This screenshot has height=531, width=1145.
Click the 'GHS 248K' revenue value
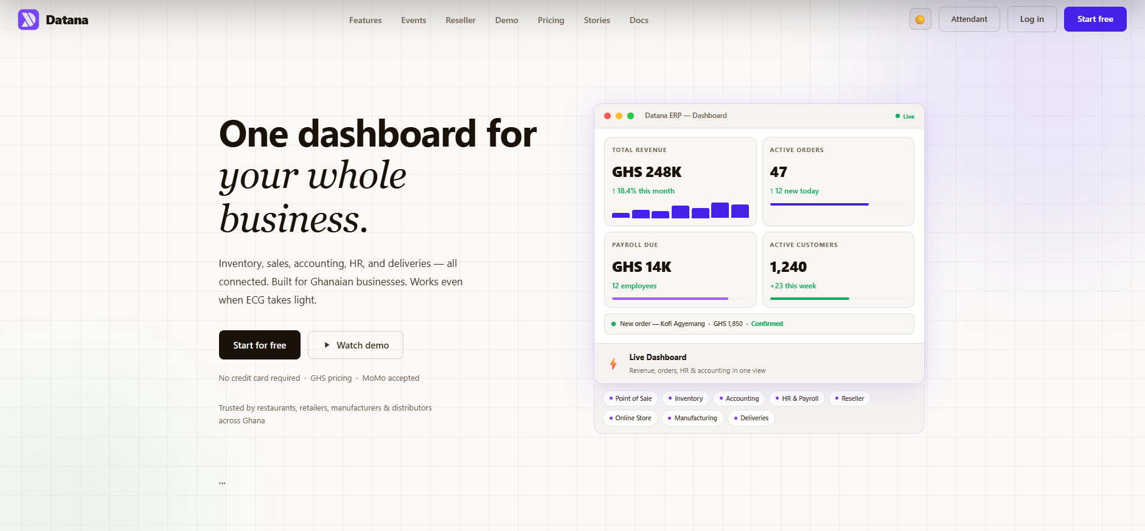tap(647, 172)
